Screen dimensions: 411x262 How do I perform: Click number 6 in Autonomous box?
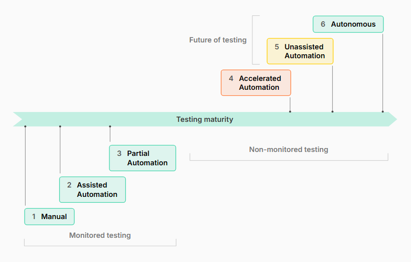coord(323,24)
